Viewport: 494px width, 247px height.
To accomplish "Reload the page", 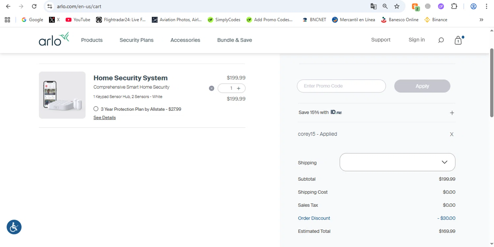I will point(34,6).
